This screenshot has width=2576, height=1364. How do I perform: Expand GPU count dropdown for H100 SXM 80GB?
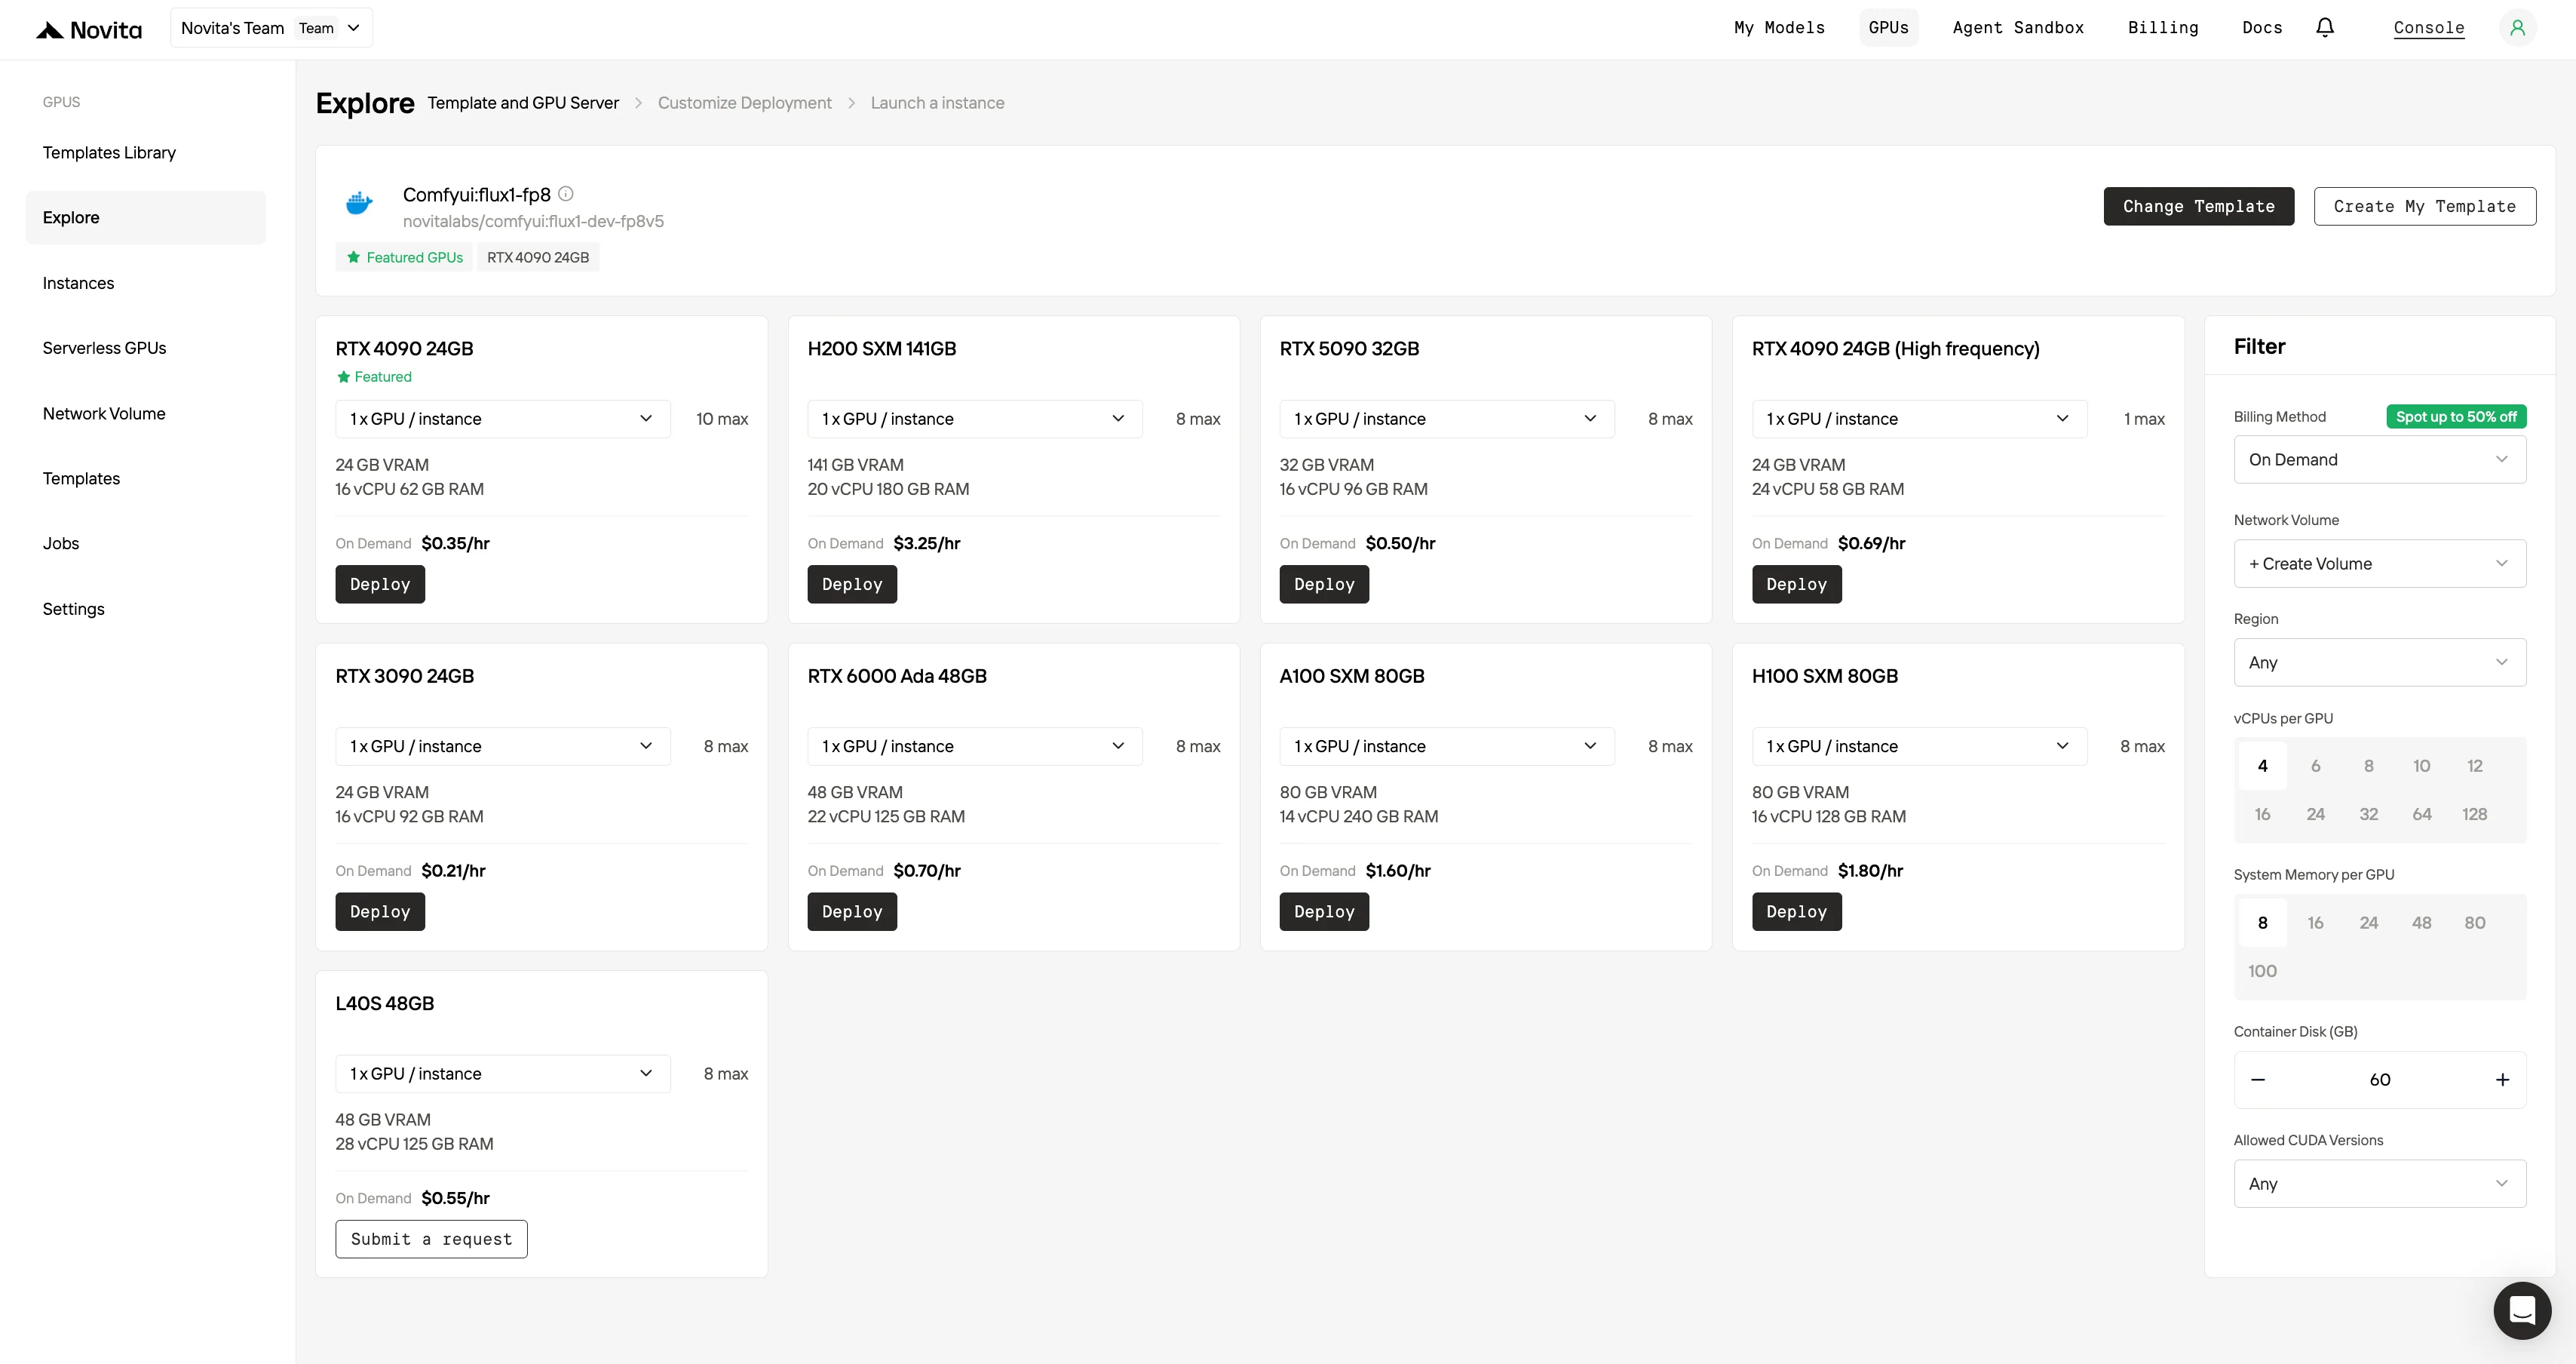point(1919,747)
